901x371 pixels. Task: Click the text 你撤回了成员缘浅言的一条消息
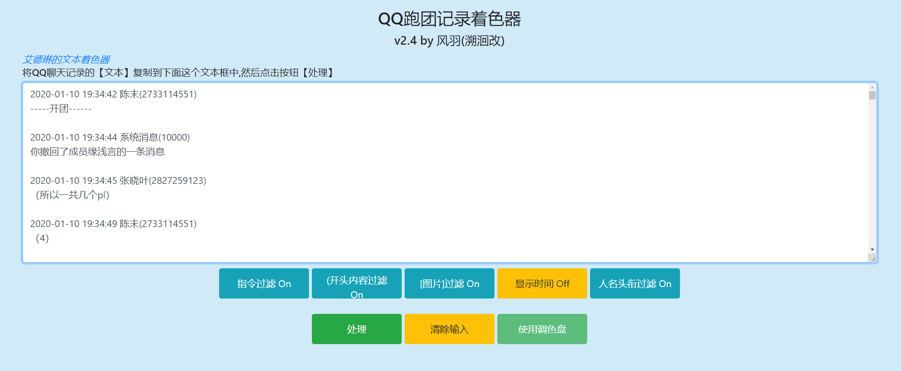coord(98,152)
